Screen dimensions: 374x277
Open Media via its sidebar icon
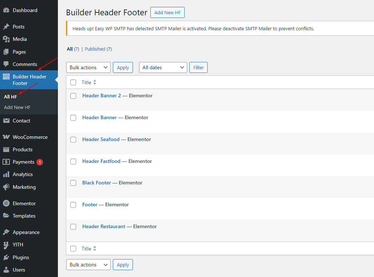6,39
